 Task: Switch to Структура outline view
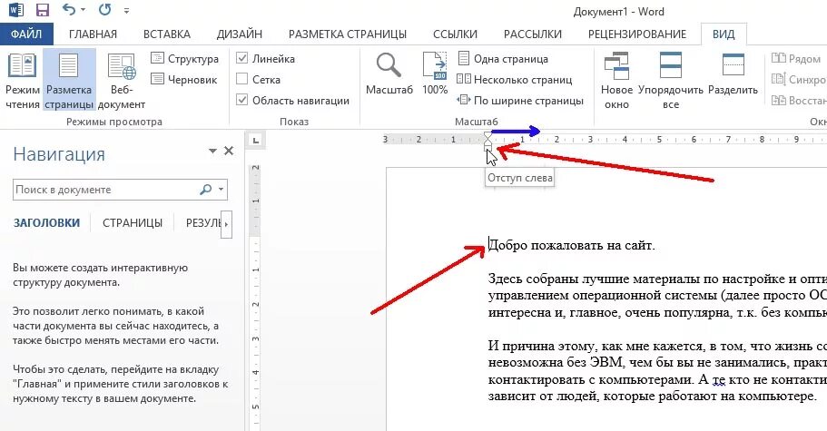pos(184,58)
